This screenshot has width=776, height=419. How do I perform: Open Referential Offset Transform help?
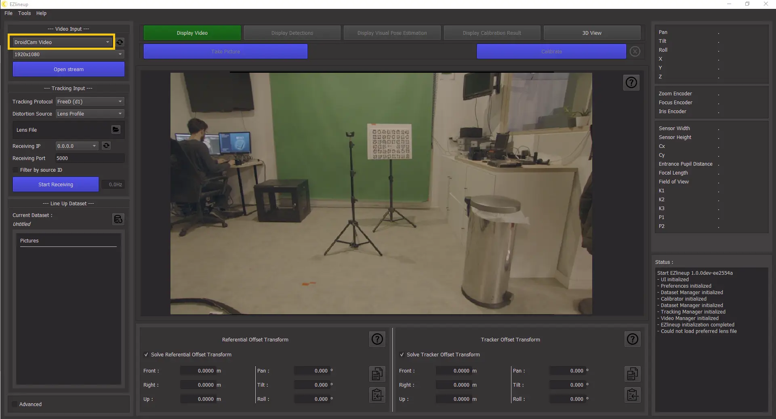click(377, 339)
